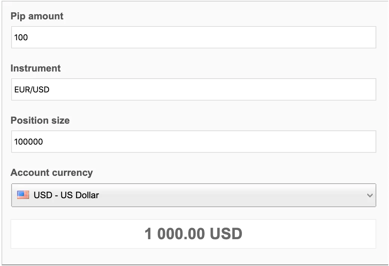Click the blank area inside Pip amount box
Image resolution: width=389 pixels, height=266 pixels.
click(x=199, y=37)
